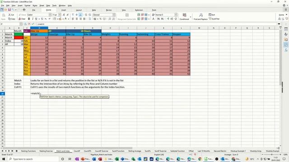Click the zoom slider in status bar
The height and width of the screenshot is (162, 289).
coord(271,155)
